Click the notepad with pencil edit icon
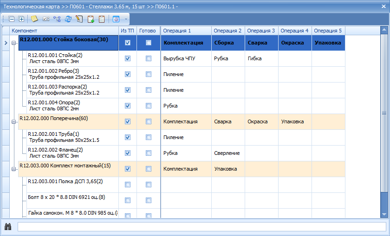 point(79,19)
